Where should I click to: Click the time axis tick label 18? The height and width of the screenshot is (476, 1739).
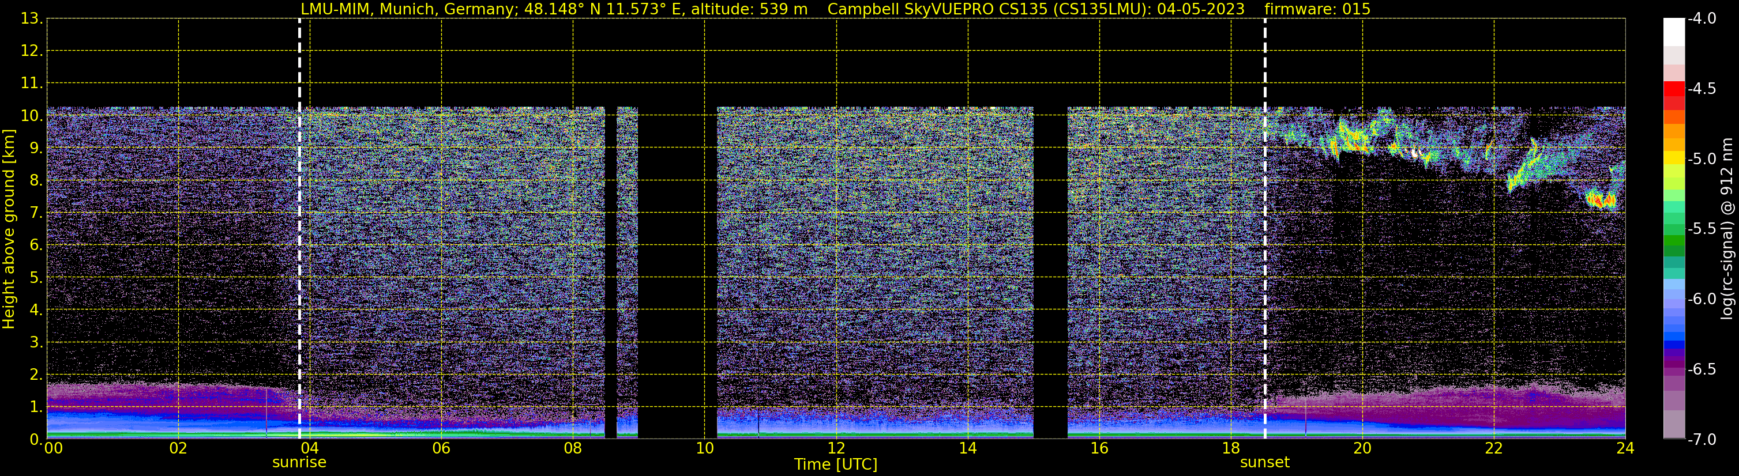pos(1231,448)
